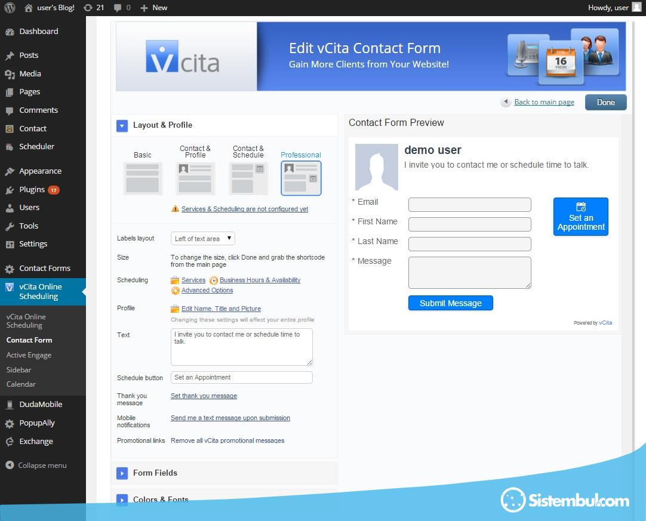Click Back to main page link
Screen dimensions: 646x521
coord(544,101)
